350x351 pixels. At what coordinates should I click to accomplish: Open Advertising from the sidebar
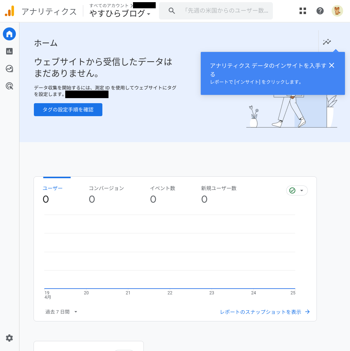pyautogui.click(x=9, y=86)
